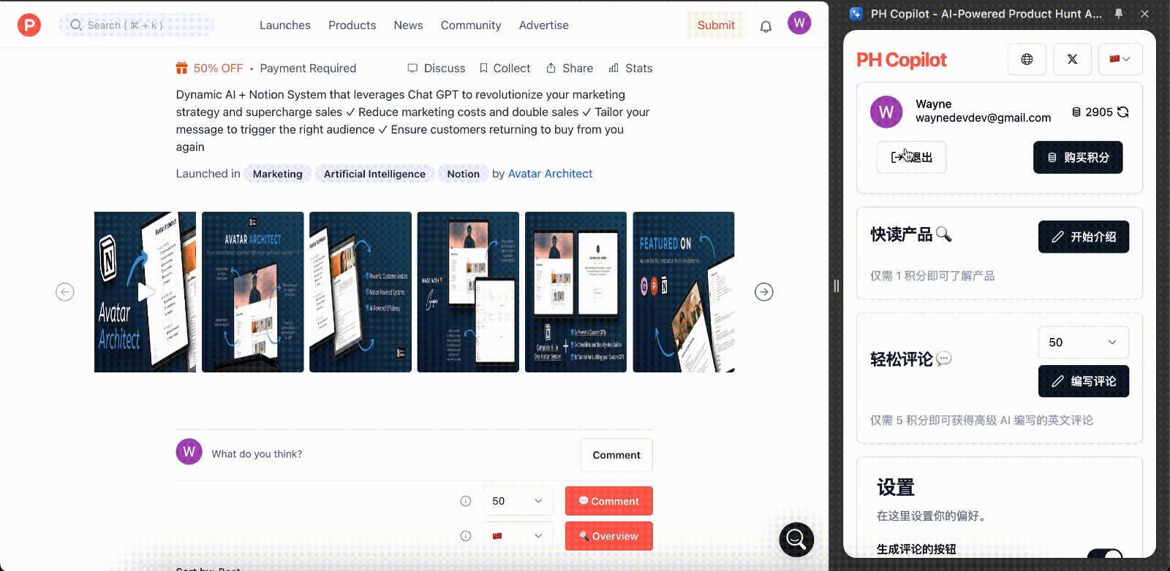
Task: Click the white Comment button
Action: (616, 455)
